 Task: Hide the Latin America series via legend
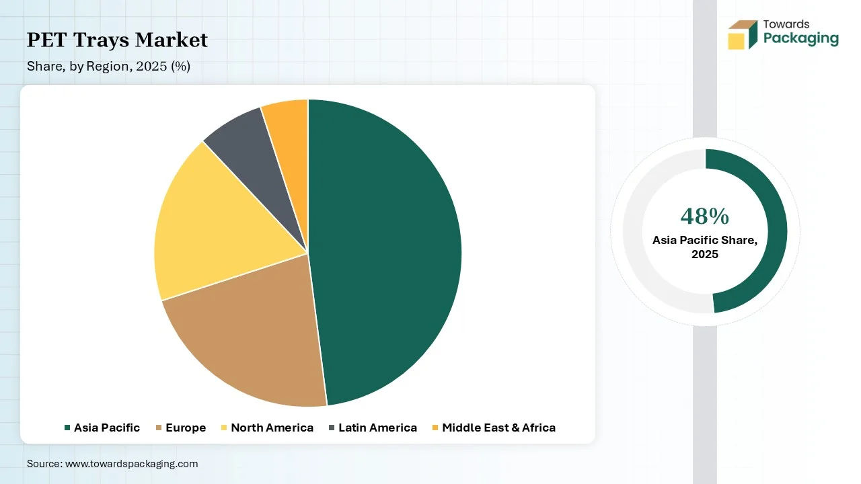[x=377, y=428]
